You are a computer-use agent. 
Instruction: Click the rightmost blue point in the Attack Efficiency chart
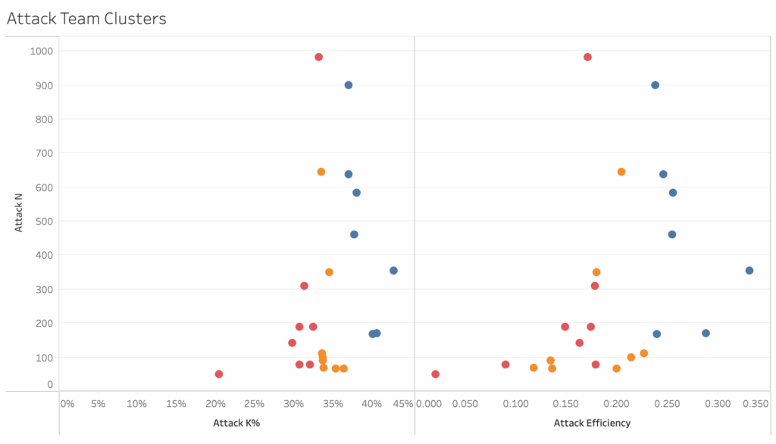[x=749, y=271]
